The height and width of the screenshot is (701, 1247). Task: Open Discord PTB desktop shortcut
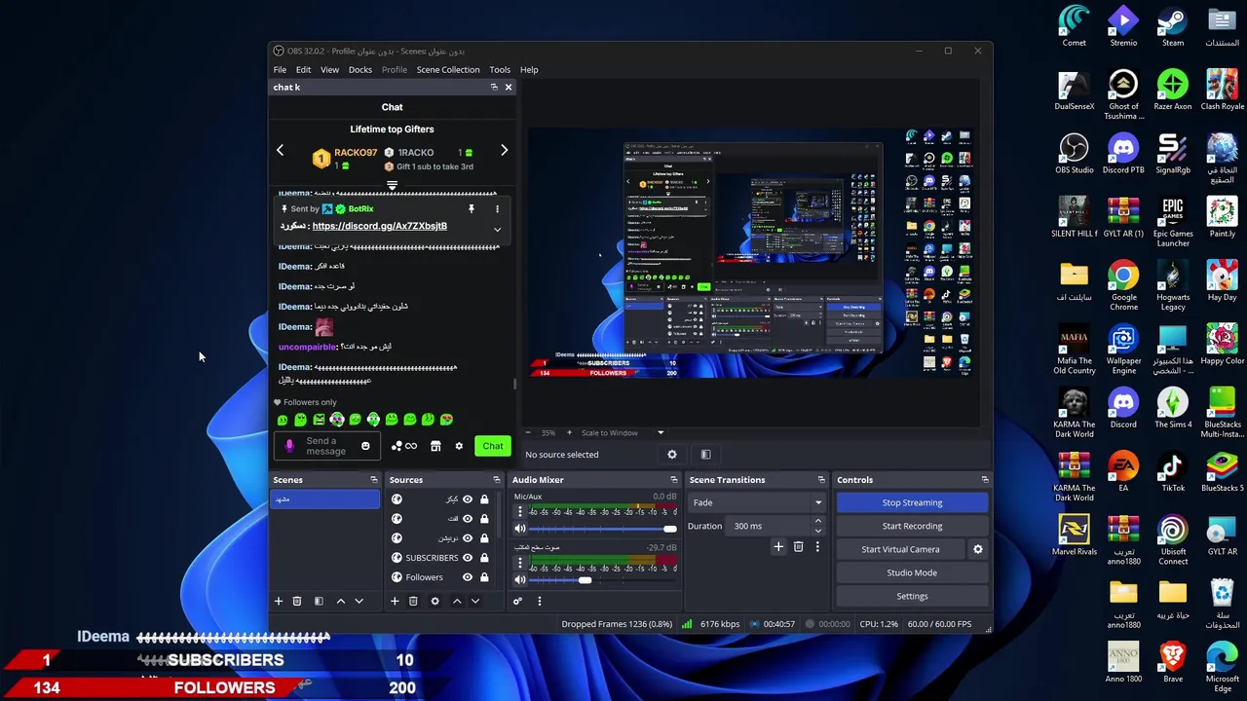tap(1123, 154)
